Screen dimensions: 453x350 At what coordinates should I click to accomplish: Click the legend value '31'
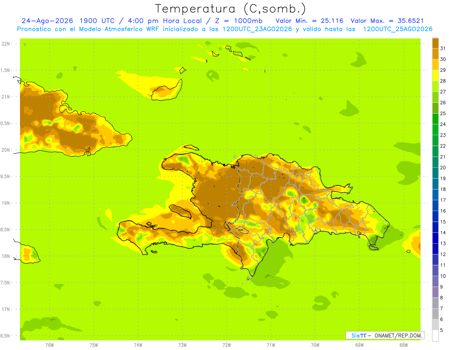tap(443, 48)
